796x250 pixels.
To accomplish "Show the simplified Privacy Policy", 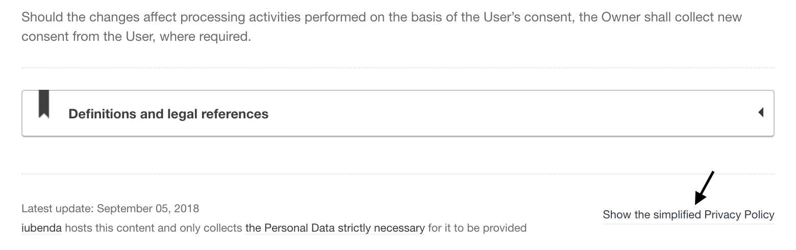I will pos(688,215).
